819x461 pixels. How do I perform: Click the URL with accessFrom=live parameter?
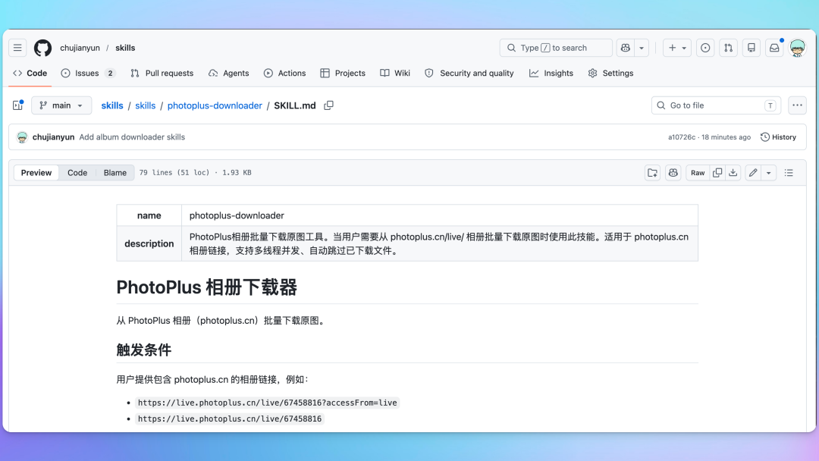click(268, 403)
